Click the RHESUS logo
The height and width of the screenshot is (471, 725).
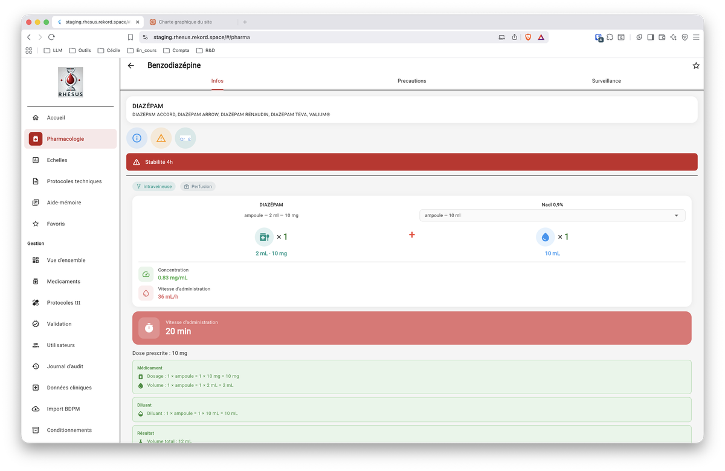click(x=71, y=83)
